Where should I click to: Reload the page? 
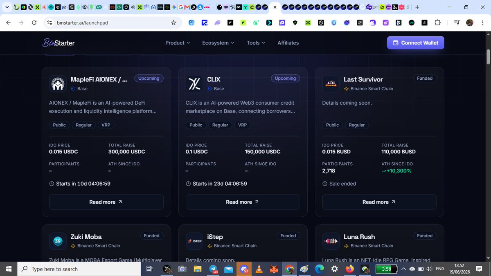tap(34, 23)
